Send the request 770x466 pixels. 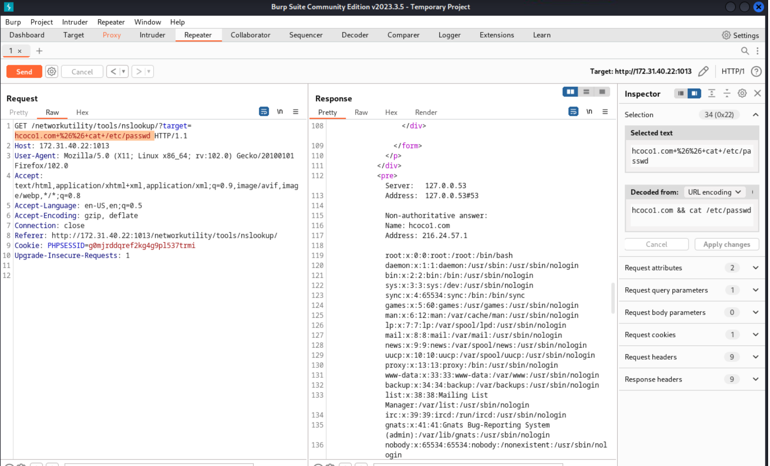click(x=24, y=71)
